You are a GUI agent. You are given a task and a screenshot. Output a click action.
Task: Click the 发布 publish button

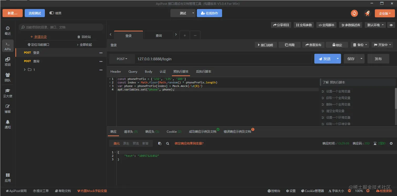click(x=378, y=59)
